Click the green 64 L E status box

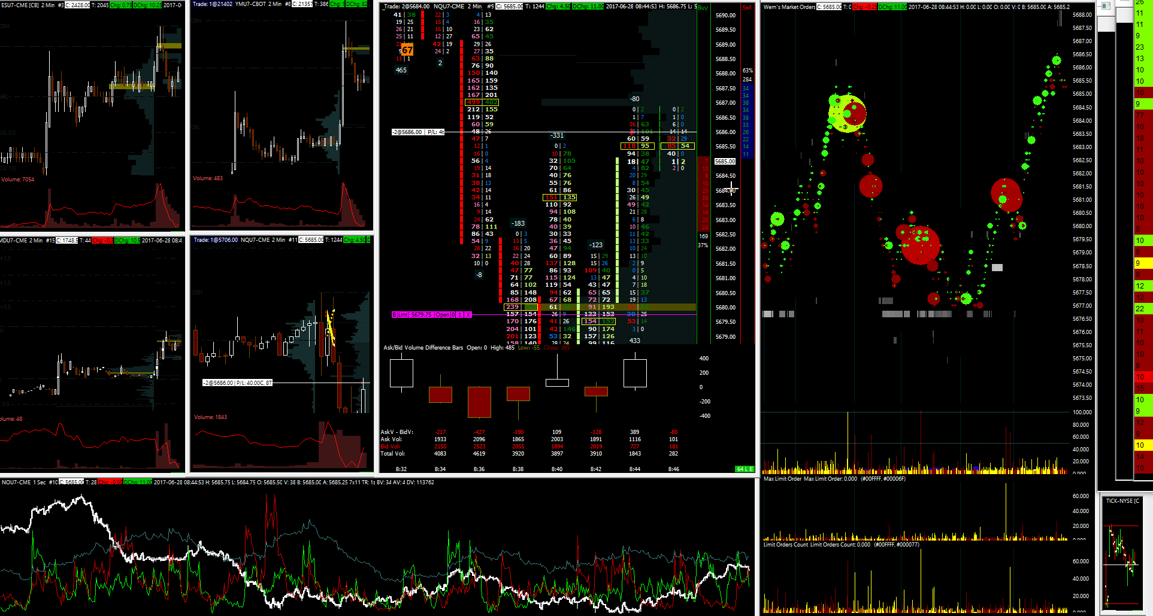[745, 469]
